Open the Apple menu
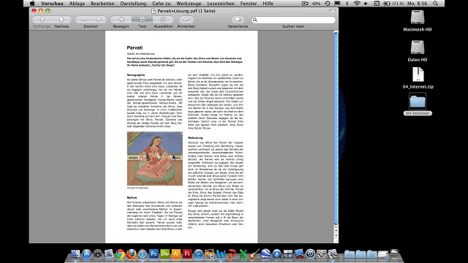The height and width of the screenshot is (263, 468). tap(32, 3)
